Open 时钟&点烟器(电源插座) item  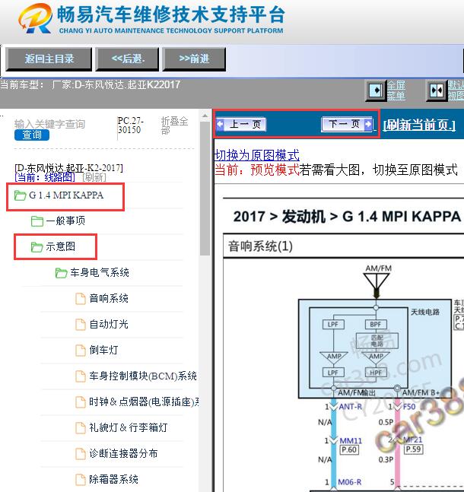[x=144, y=402]
